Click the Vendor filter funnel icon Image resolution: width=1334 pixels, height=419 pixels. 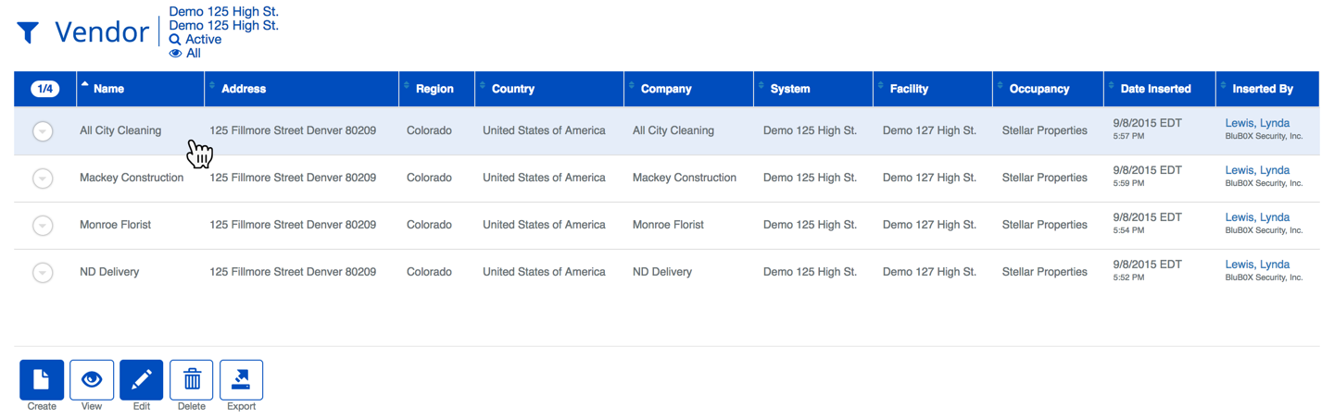pos(28,33)
